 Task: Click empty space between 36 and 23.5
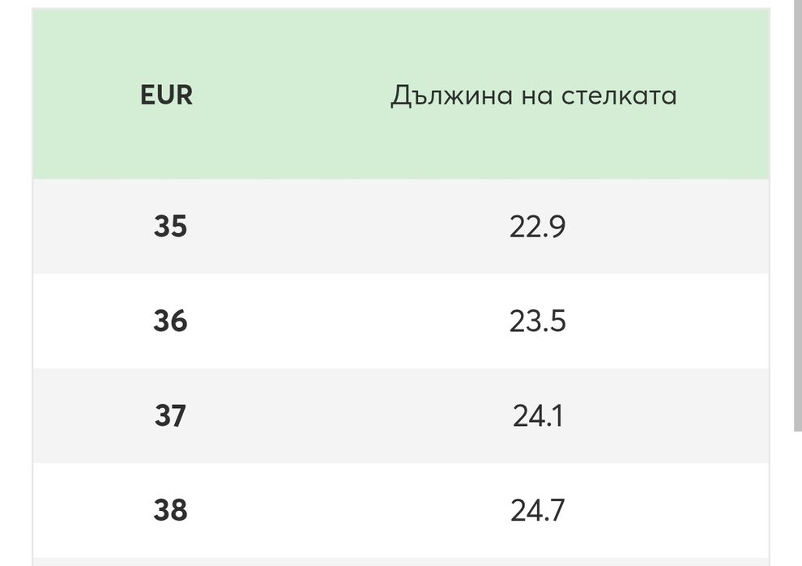coord(348,321)
